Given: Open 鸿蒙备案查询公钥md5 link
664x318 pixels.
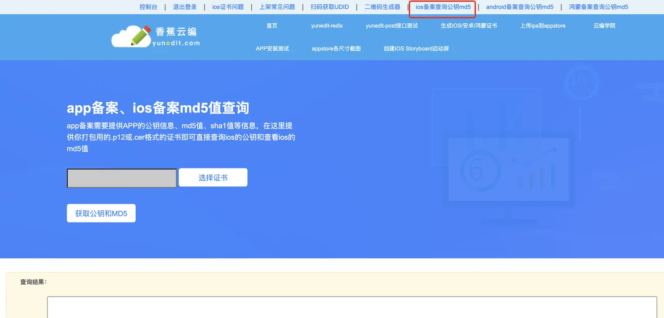Looking at the screenshot, I should tap(599, 7).
